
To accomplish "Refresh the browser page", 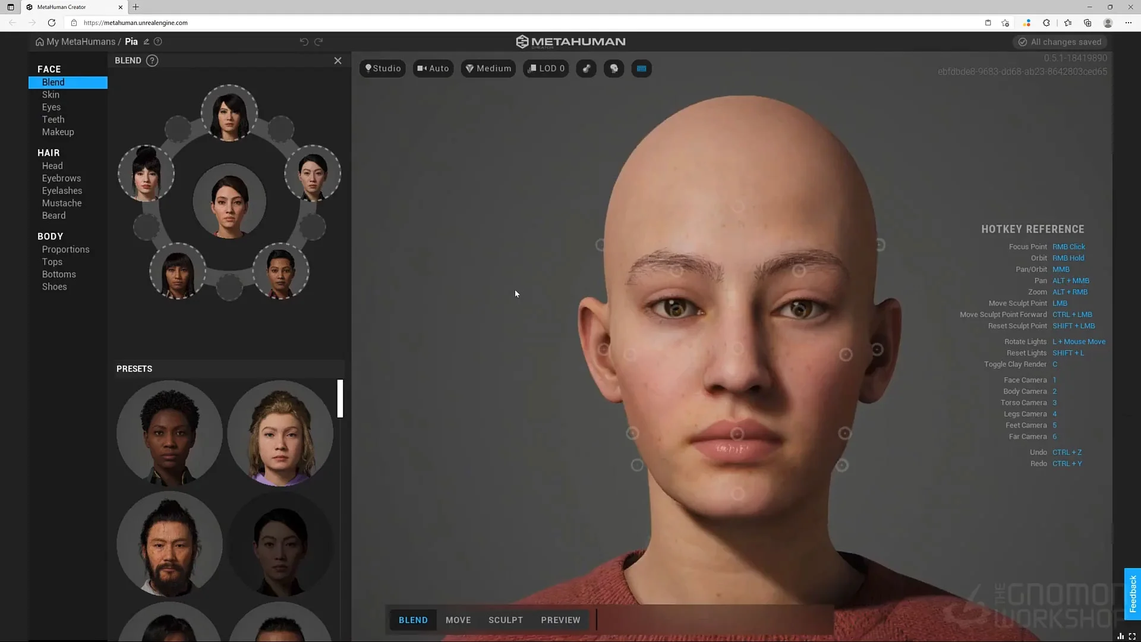I will click(x=52, y=23).
